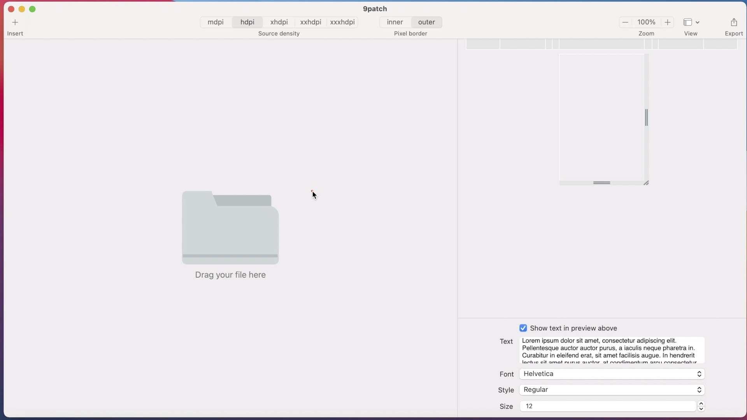The height and width of the screenshot is (420, 747).
Task: Click the preview corner resize handle
Action: (646, 183)
